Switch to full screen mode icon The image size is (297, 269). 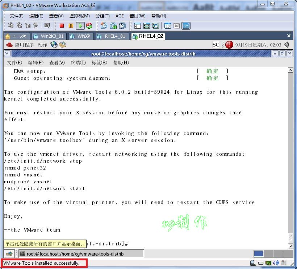[156, 26]
